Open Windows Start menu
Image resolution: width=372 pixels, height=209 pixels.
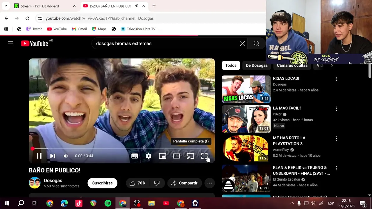tap(7, 203)
